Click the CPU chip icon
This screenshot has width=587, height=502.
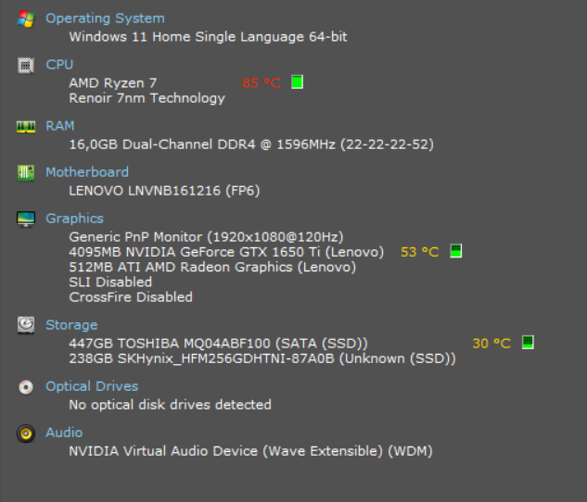click(26, 65)
